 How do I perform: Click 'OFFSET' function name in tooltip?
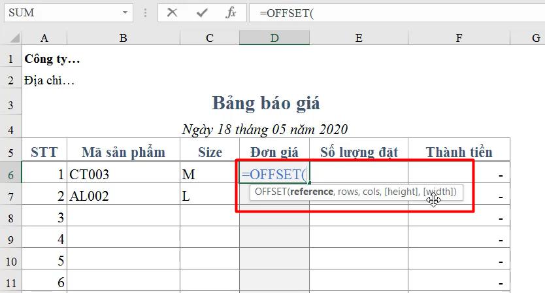point(271,192)
